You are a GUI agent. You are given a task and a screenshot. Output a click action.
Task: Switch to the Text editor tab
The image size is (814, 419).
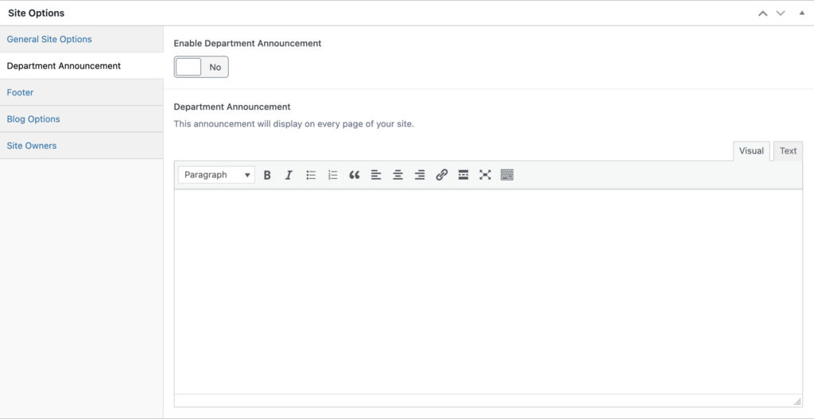coord(788,151)
